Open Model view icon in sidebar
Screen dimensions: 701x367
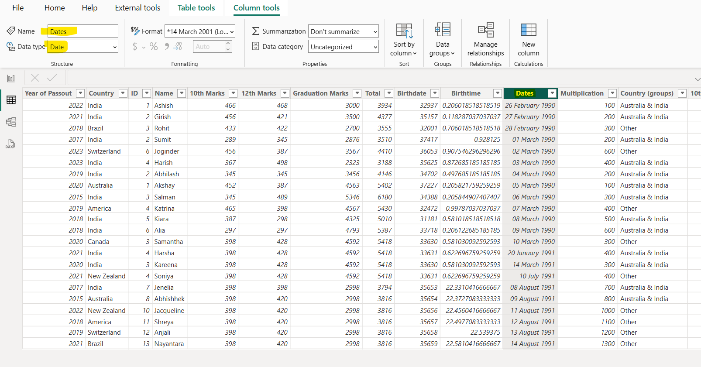pos(11,122)
